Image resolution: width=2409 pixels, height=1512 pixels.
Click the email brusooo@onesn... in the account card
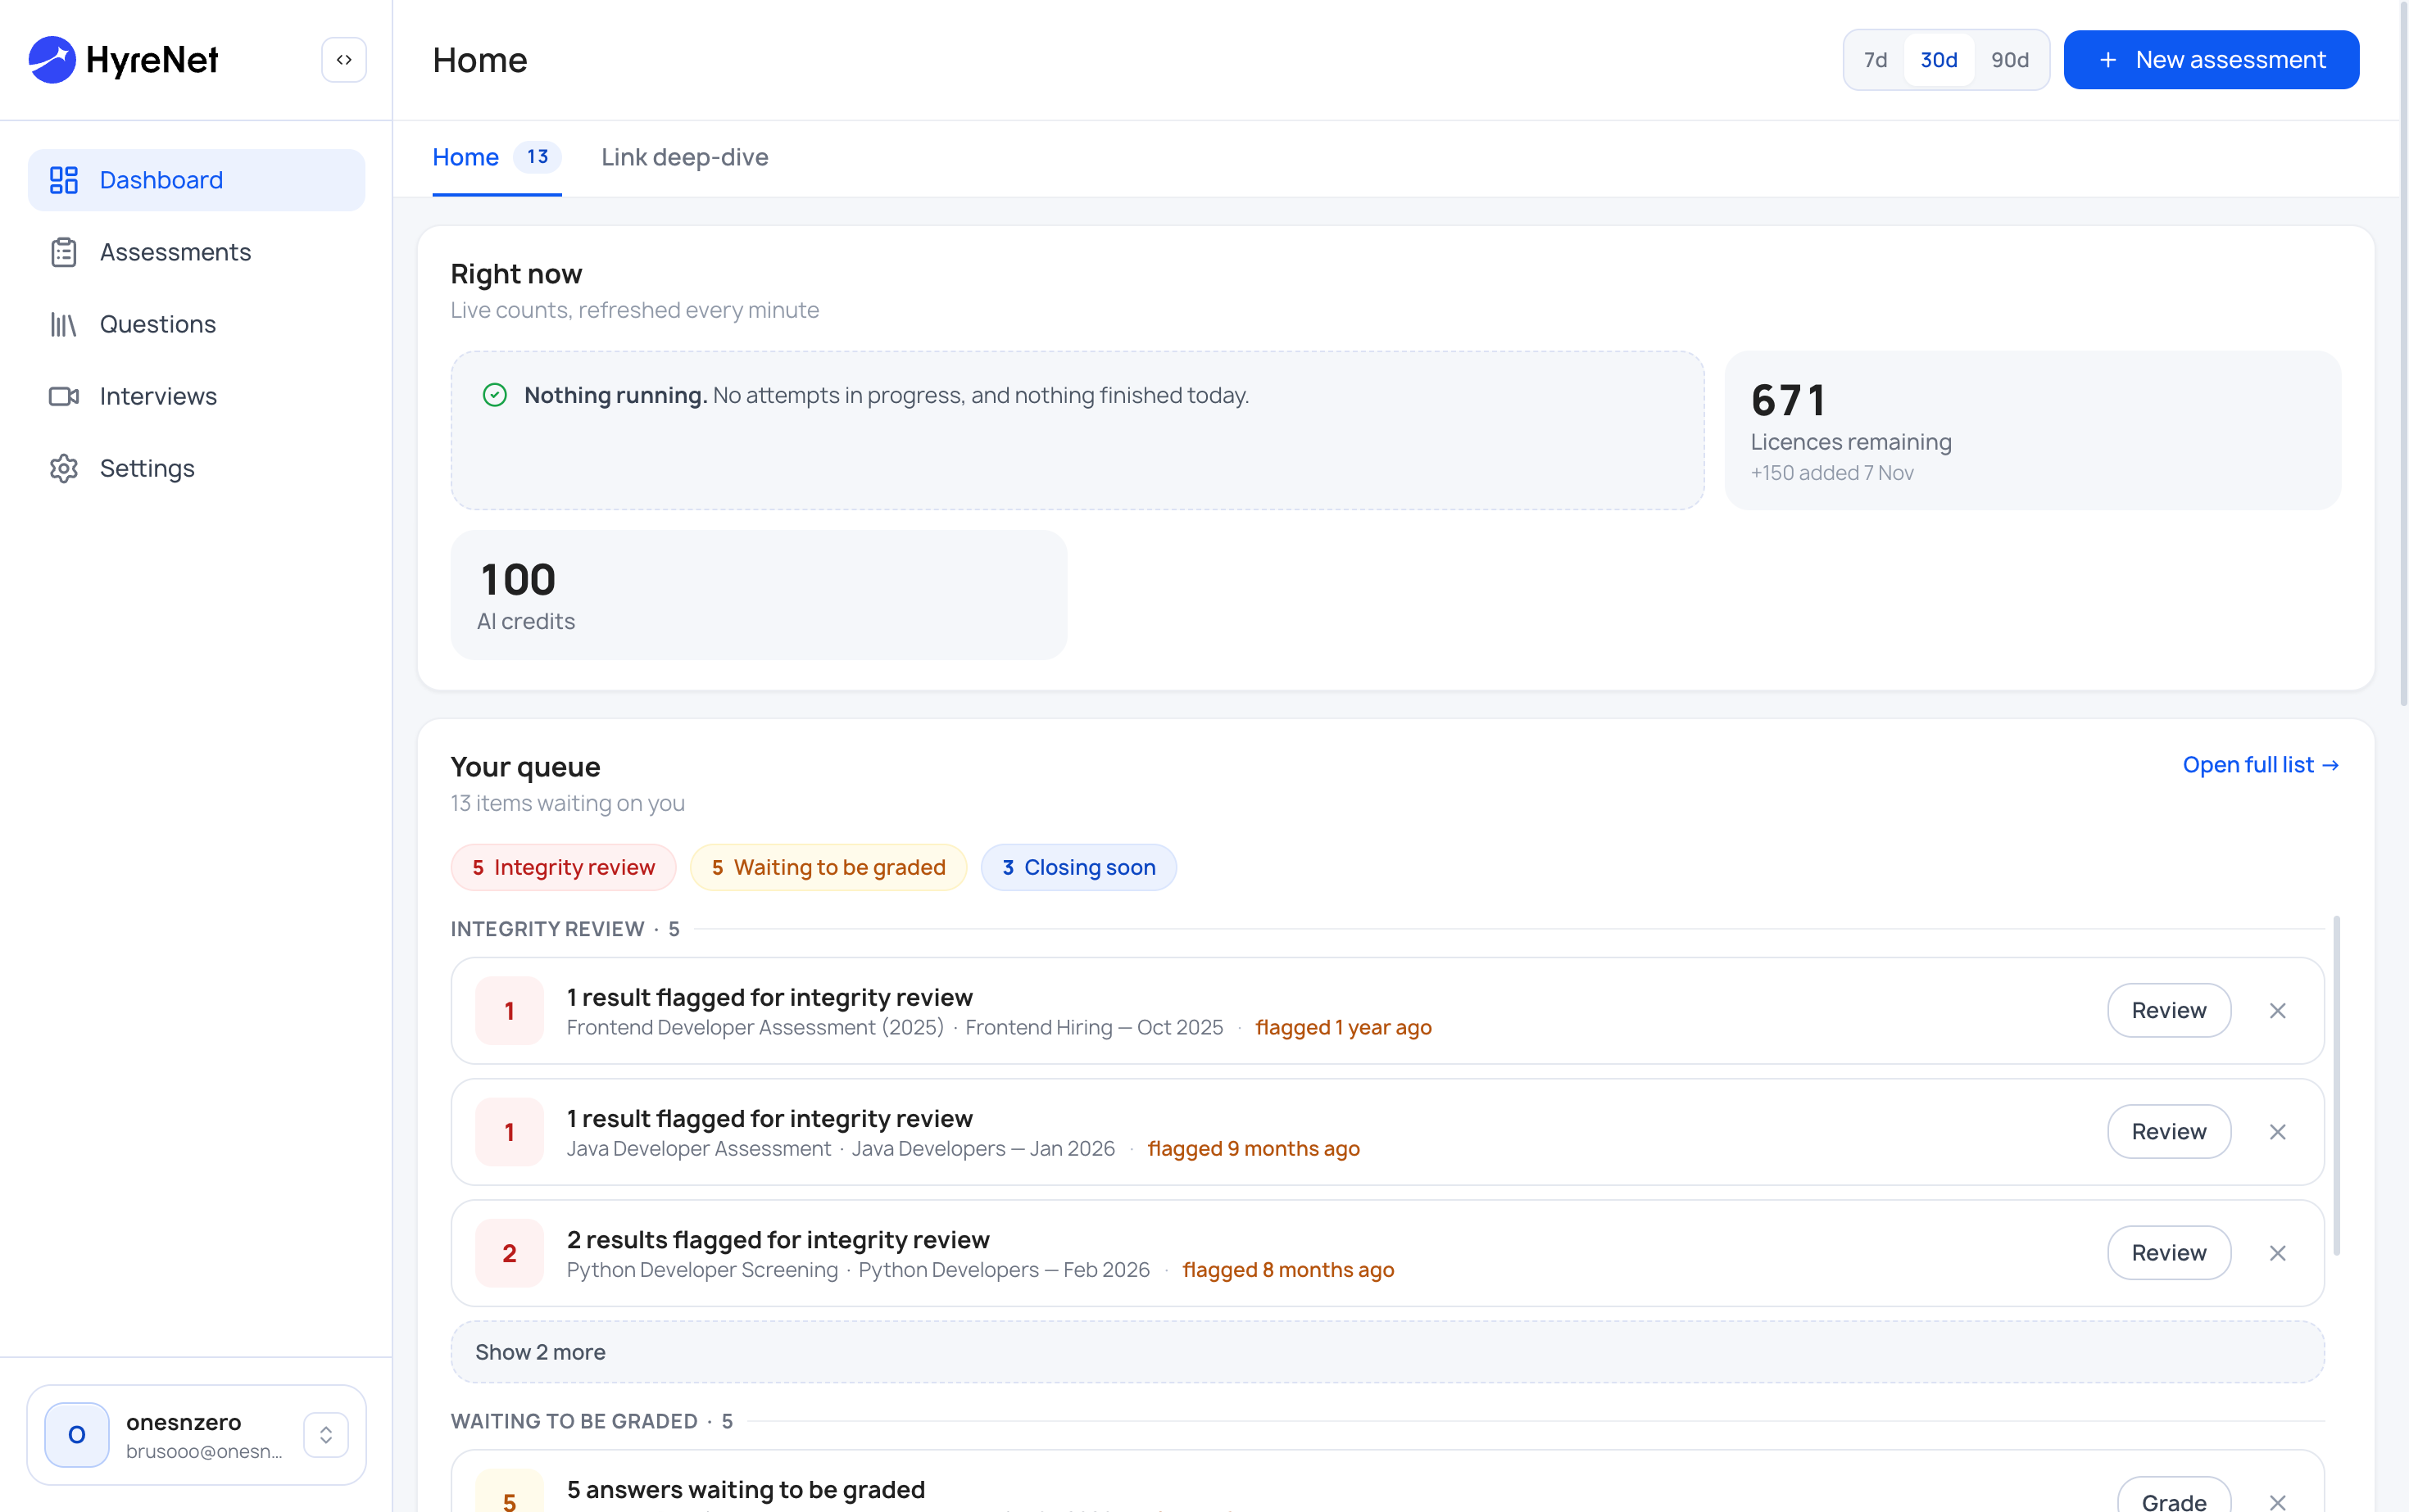coord(204,1451)
